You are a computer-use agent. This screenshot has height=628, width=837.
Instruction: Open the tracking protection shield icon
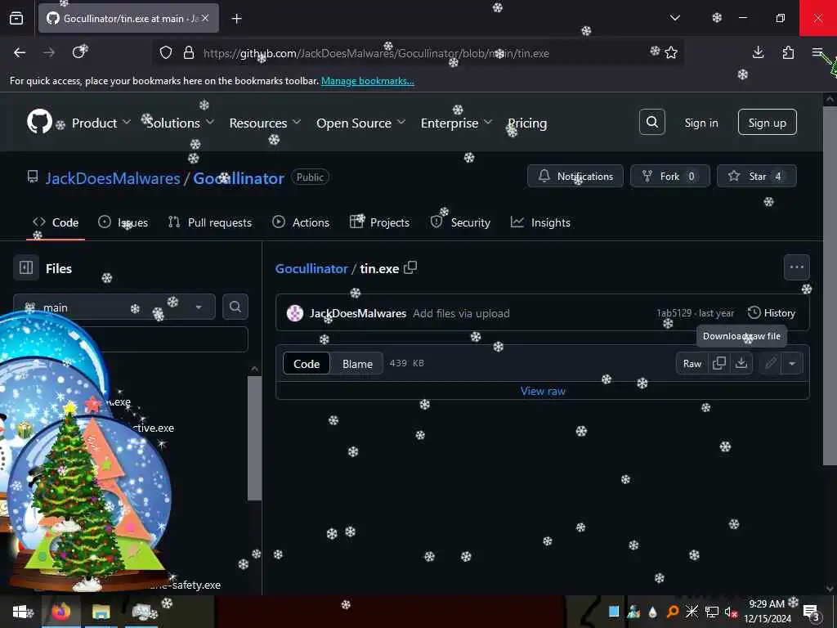(166, 52)
